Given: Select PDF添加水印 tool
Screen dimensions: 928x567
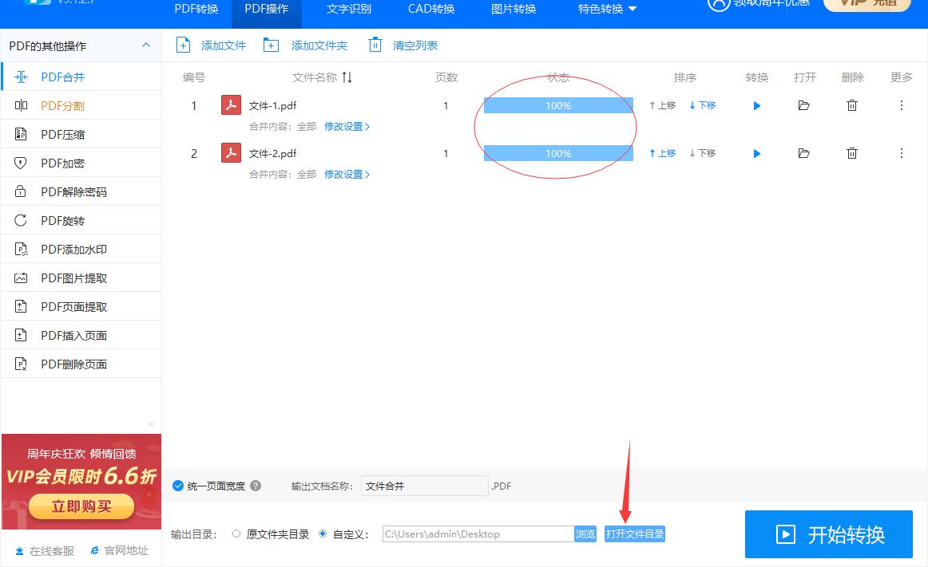Looking at the screenshot, I should [x=81, y=250].
